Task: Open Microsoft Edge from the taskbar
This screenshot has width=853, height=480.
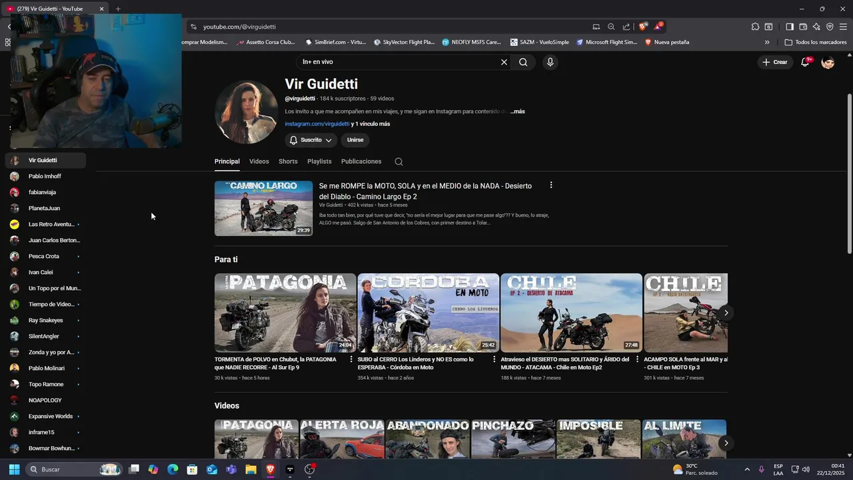Action: (173, 469)
